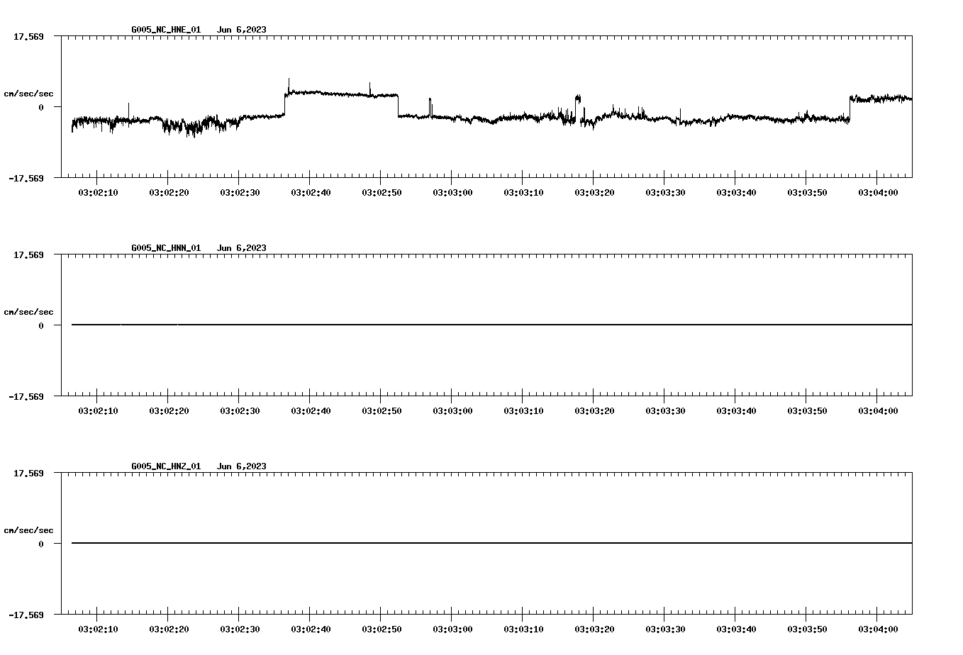The image size is (963, 655).
Task: Click the 17.569 amplitude value on top plot
Action: 29,35
